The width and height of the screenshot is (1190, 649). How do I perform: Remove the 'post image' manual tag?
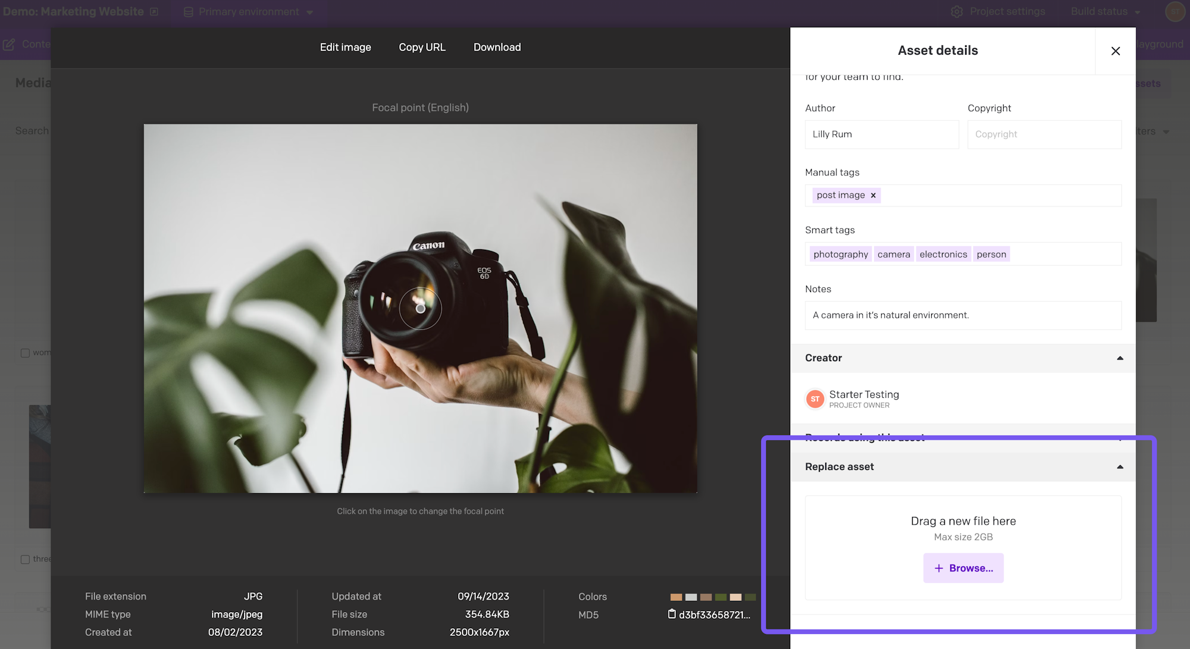(873, 195)
